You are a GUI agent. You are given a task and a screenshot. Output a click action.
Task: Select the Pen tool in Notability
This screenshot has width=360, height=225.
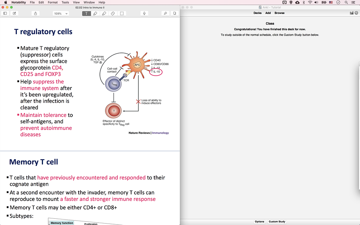95,14
